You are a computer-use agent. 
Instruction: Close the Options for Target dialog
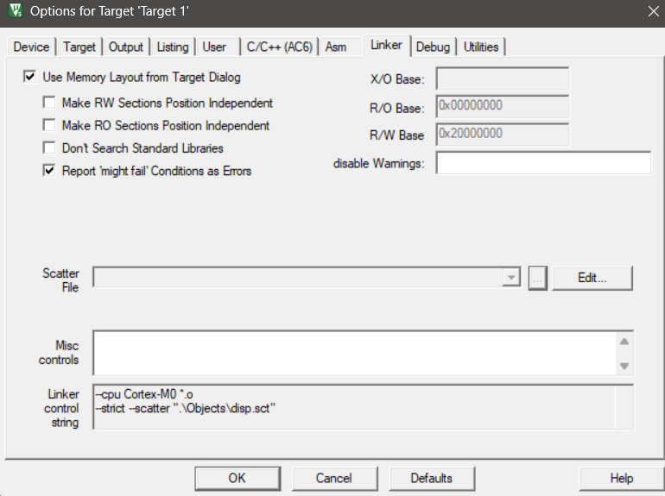(x=652, y=12)
